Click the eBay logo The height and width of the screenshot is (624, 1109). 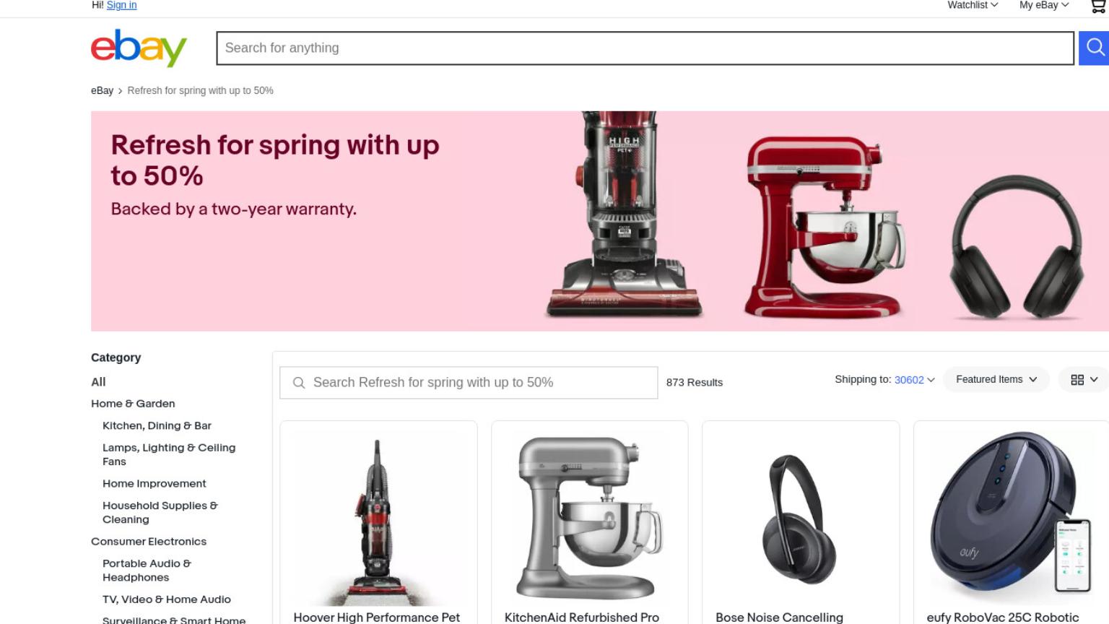click(139, 48)
